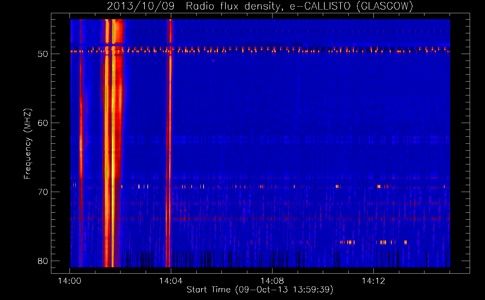485x300 pixels.
Task: Click the plot title mentioning e-CALLISTO (GLASGOW)
Action: [260, 6]
